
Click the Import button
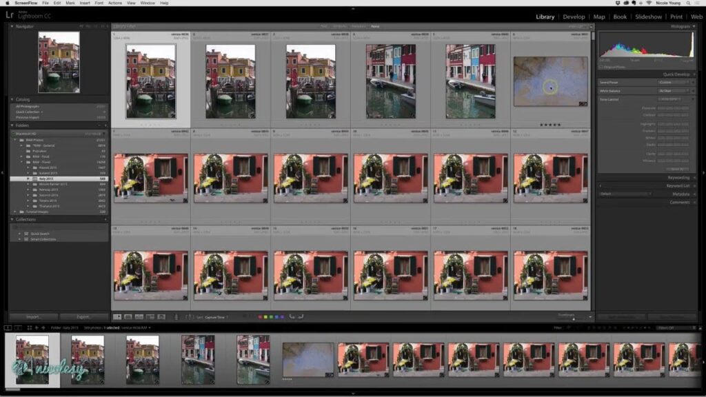point(34,317)
